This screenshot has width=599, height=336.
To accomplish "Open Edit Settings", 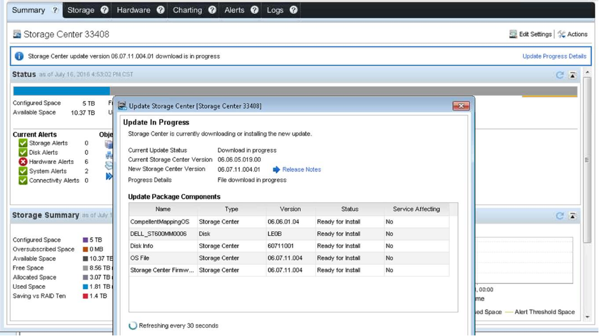I will 530,34.
